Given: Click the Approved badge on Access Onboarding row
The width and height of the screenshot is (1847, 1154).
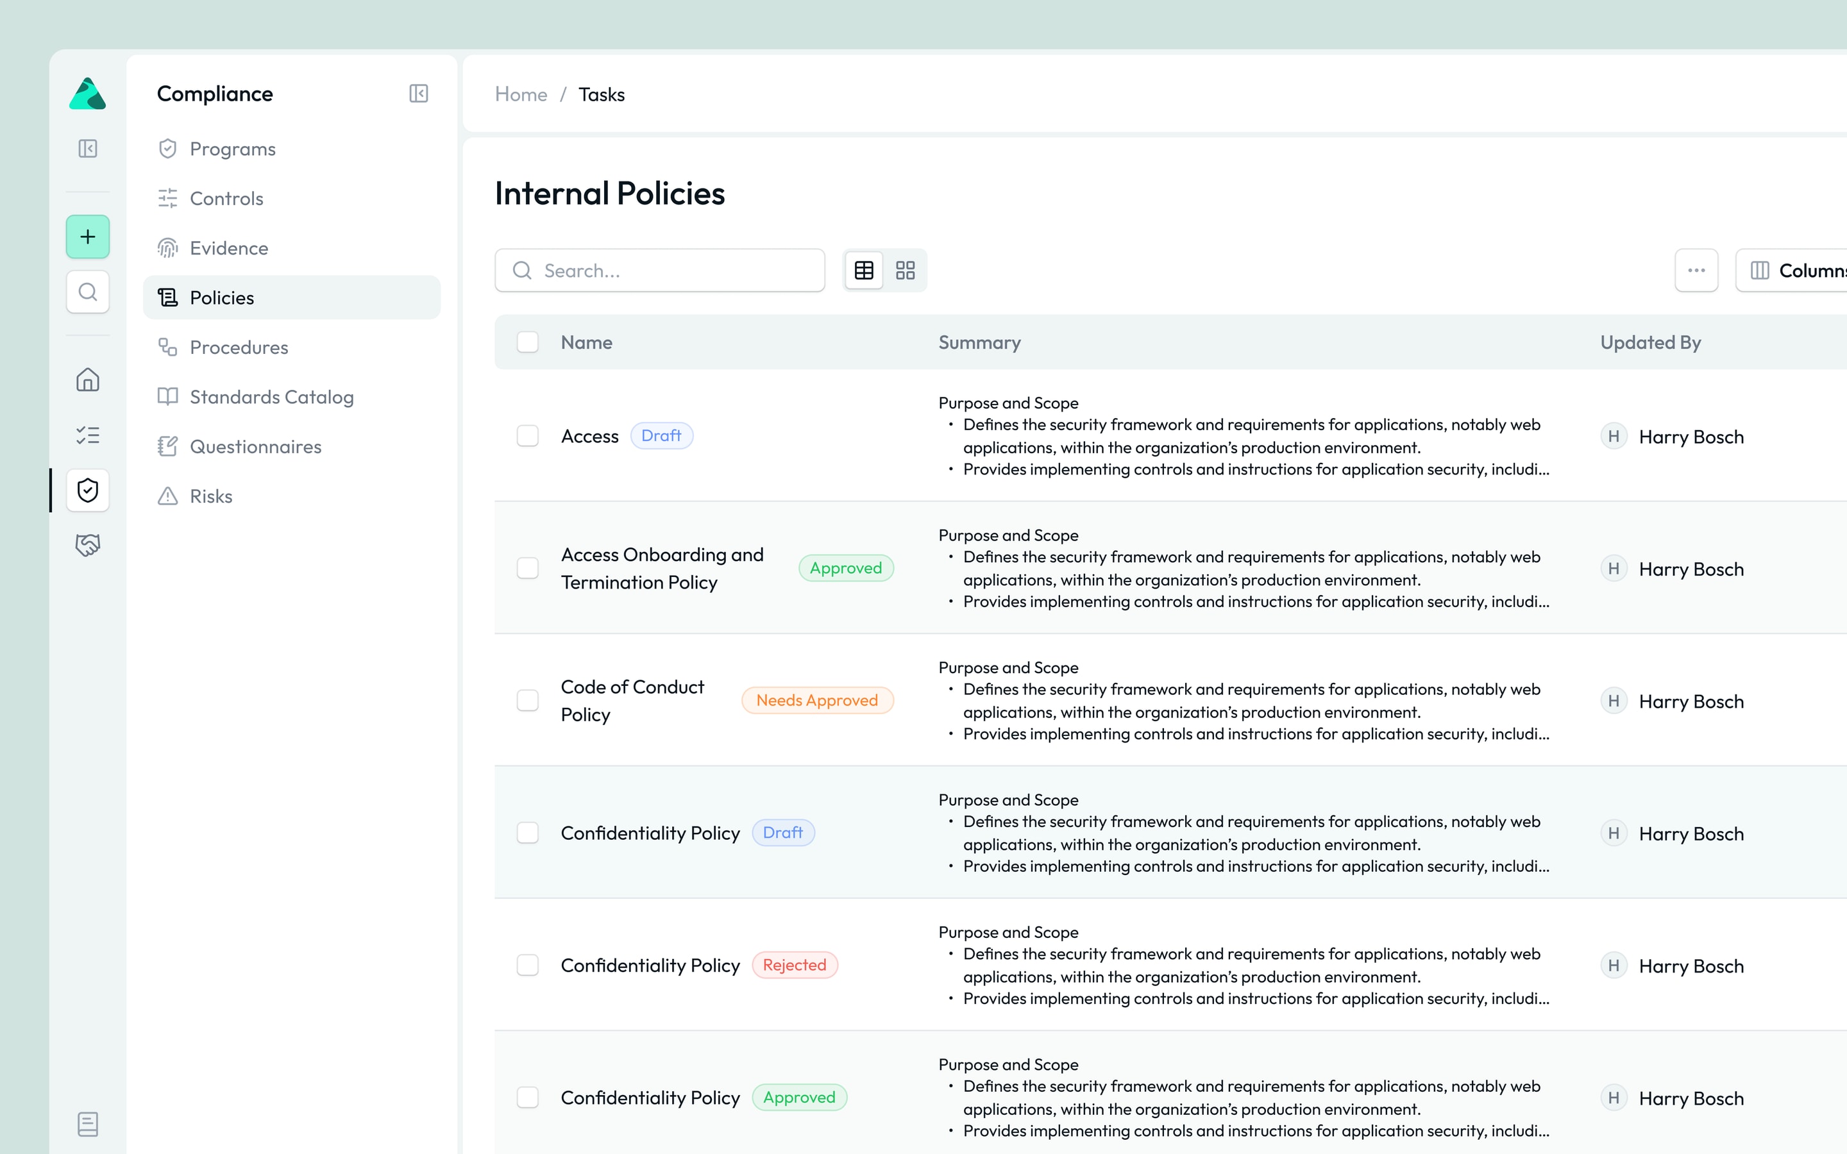Looking at the screenshot, I should point(846,568).
